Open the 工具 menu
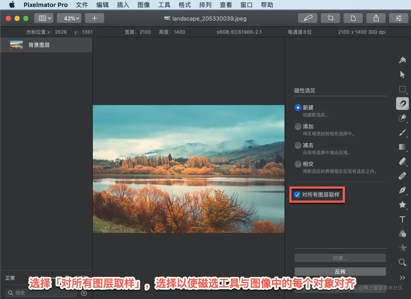The image size is (411, 299). (164, 5)
